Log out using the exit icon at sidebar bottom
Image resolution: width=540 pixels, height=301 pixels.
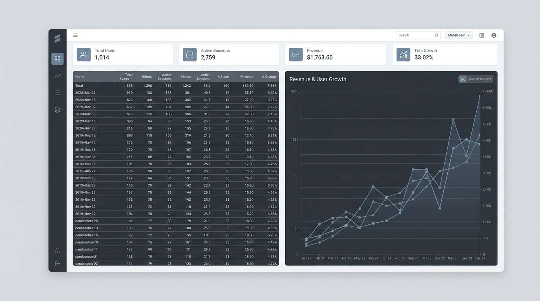tap(57, 263)
